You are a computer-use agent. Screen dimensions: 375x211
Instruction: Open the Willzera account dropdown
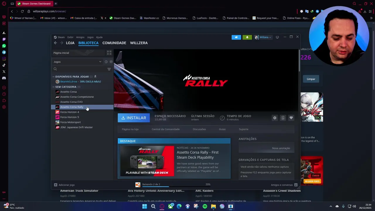coord(263,37)
